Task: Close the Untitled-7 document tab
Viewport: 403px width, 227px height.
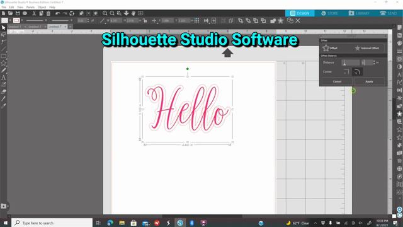Action: tap(65, 26)
